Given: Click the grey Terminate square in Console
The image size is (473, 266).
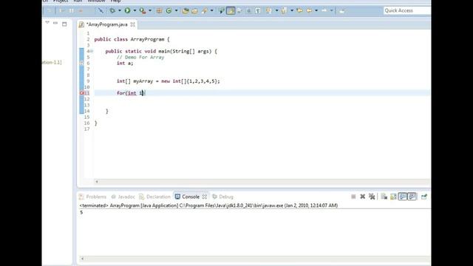Looking at the screenshot, I should click(353, 197).
